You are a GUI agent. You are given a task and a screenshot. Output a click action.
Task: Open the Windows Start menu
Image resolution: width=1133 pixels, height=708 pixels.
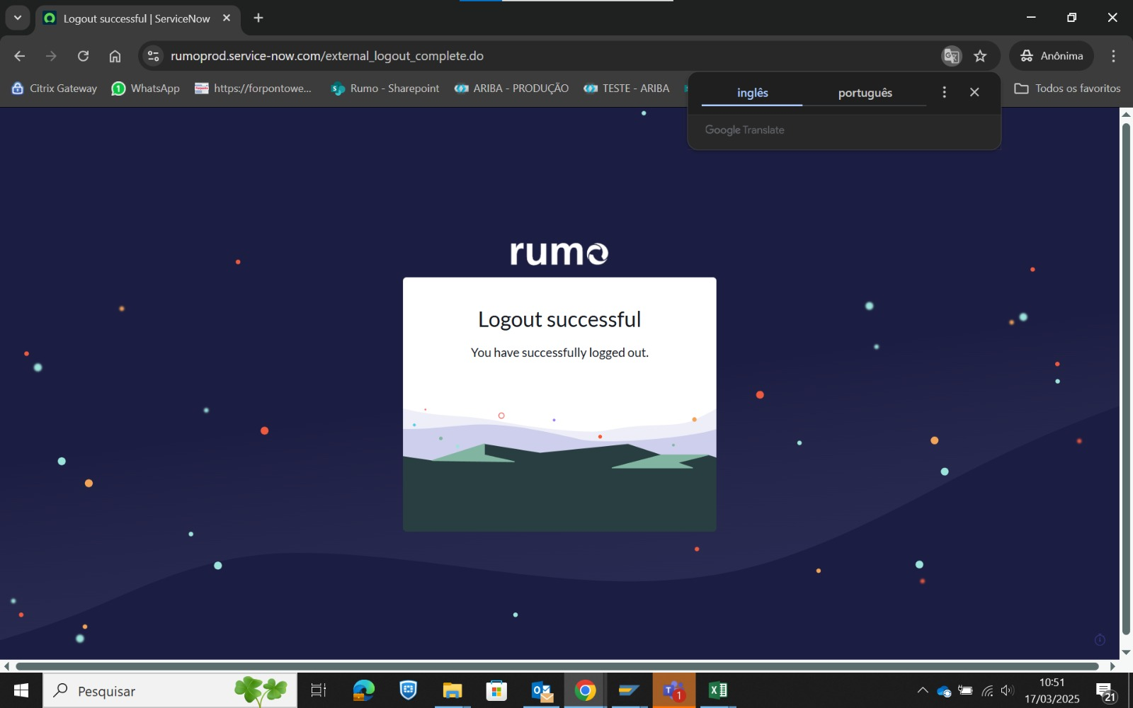click(x=21, y=690)
